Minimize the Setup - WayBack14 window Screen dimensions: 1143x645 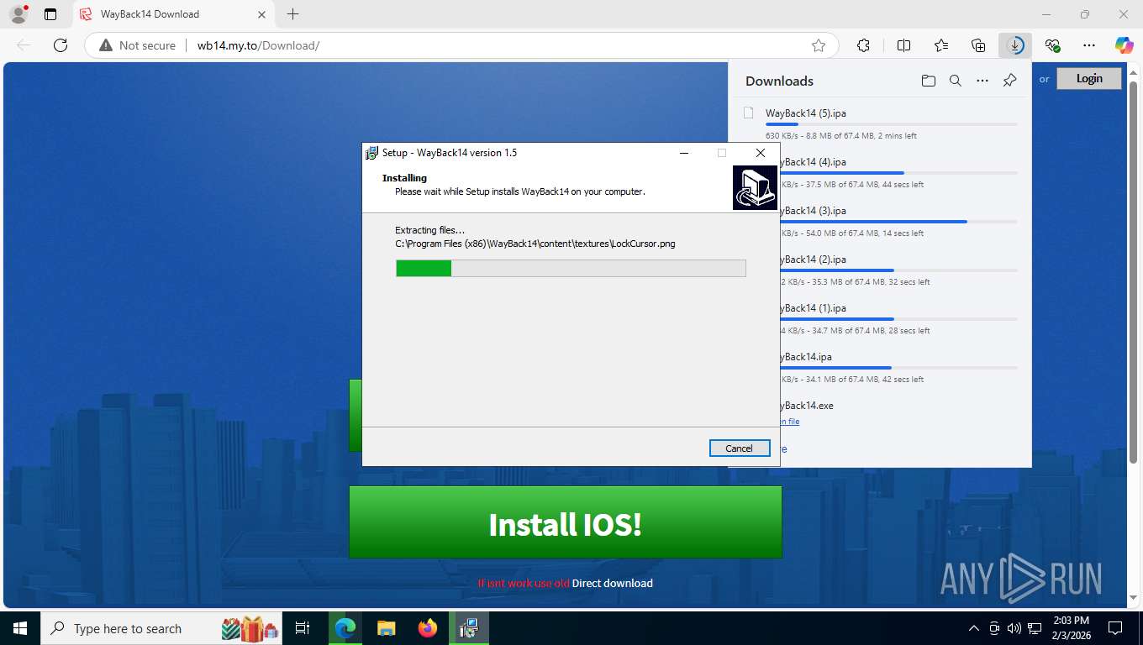(684, 153)
